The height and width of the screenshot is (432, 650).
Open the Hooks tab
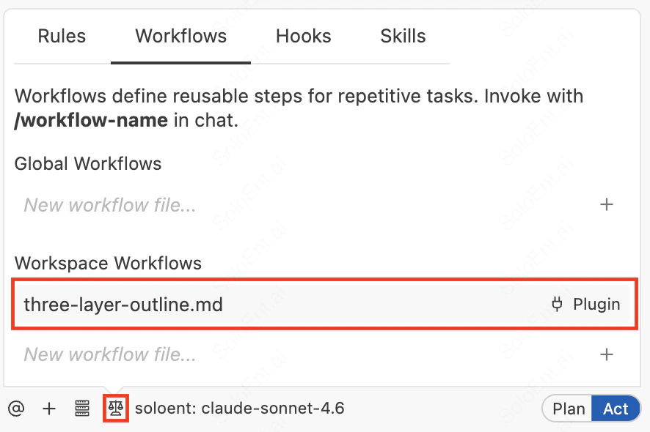303,36
